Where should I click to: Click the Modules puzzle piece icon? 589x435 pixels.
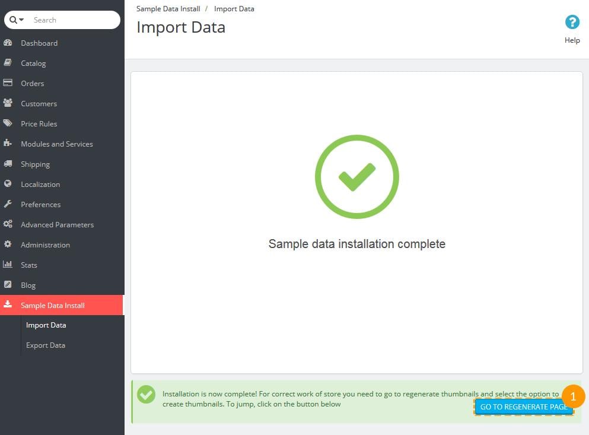[8, 144]
